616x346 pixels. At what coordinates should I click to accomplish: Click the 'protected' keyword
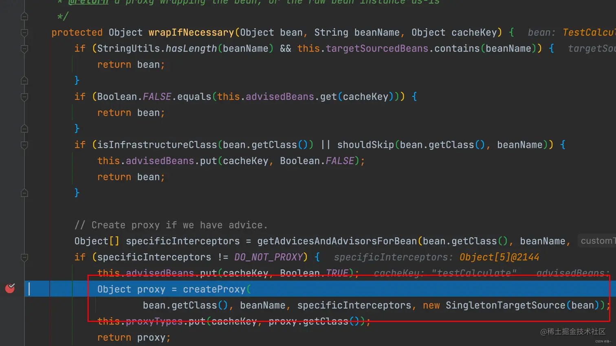77,33
